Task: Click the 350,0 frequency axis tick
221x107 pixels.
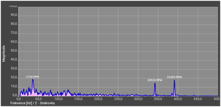Action: 158,99
